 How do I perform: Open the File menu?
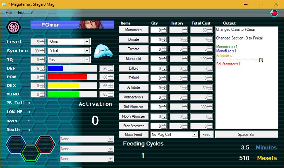[9, 13]
